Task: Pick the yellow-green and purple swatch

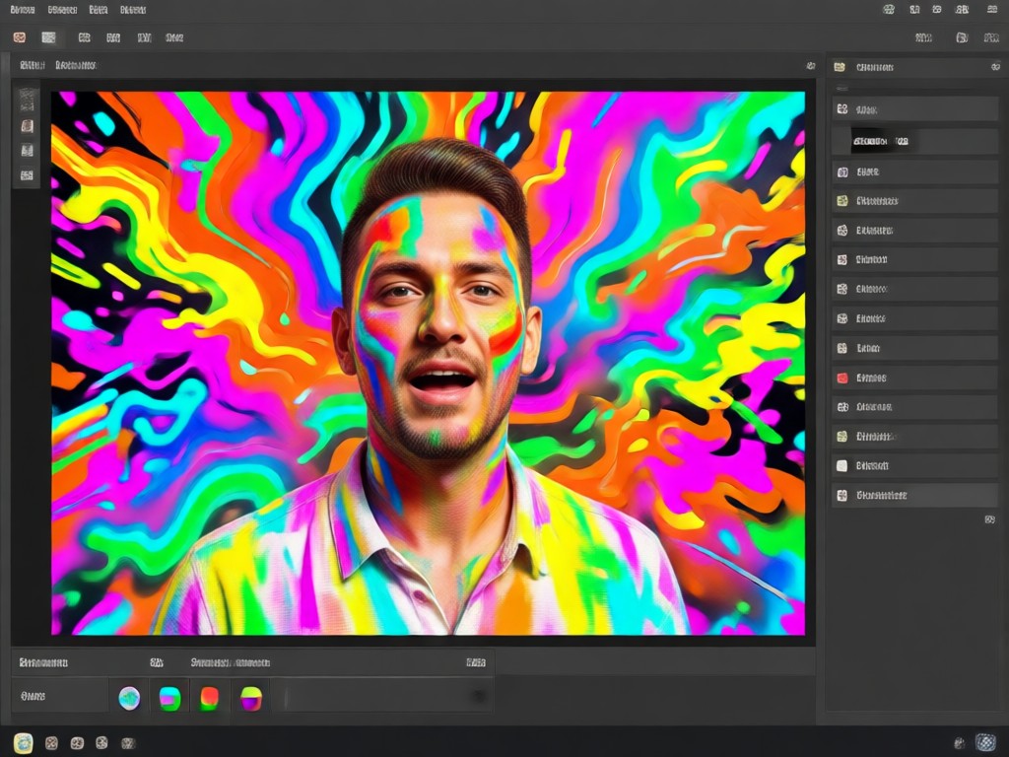Action: 251,699
